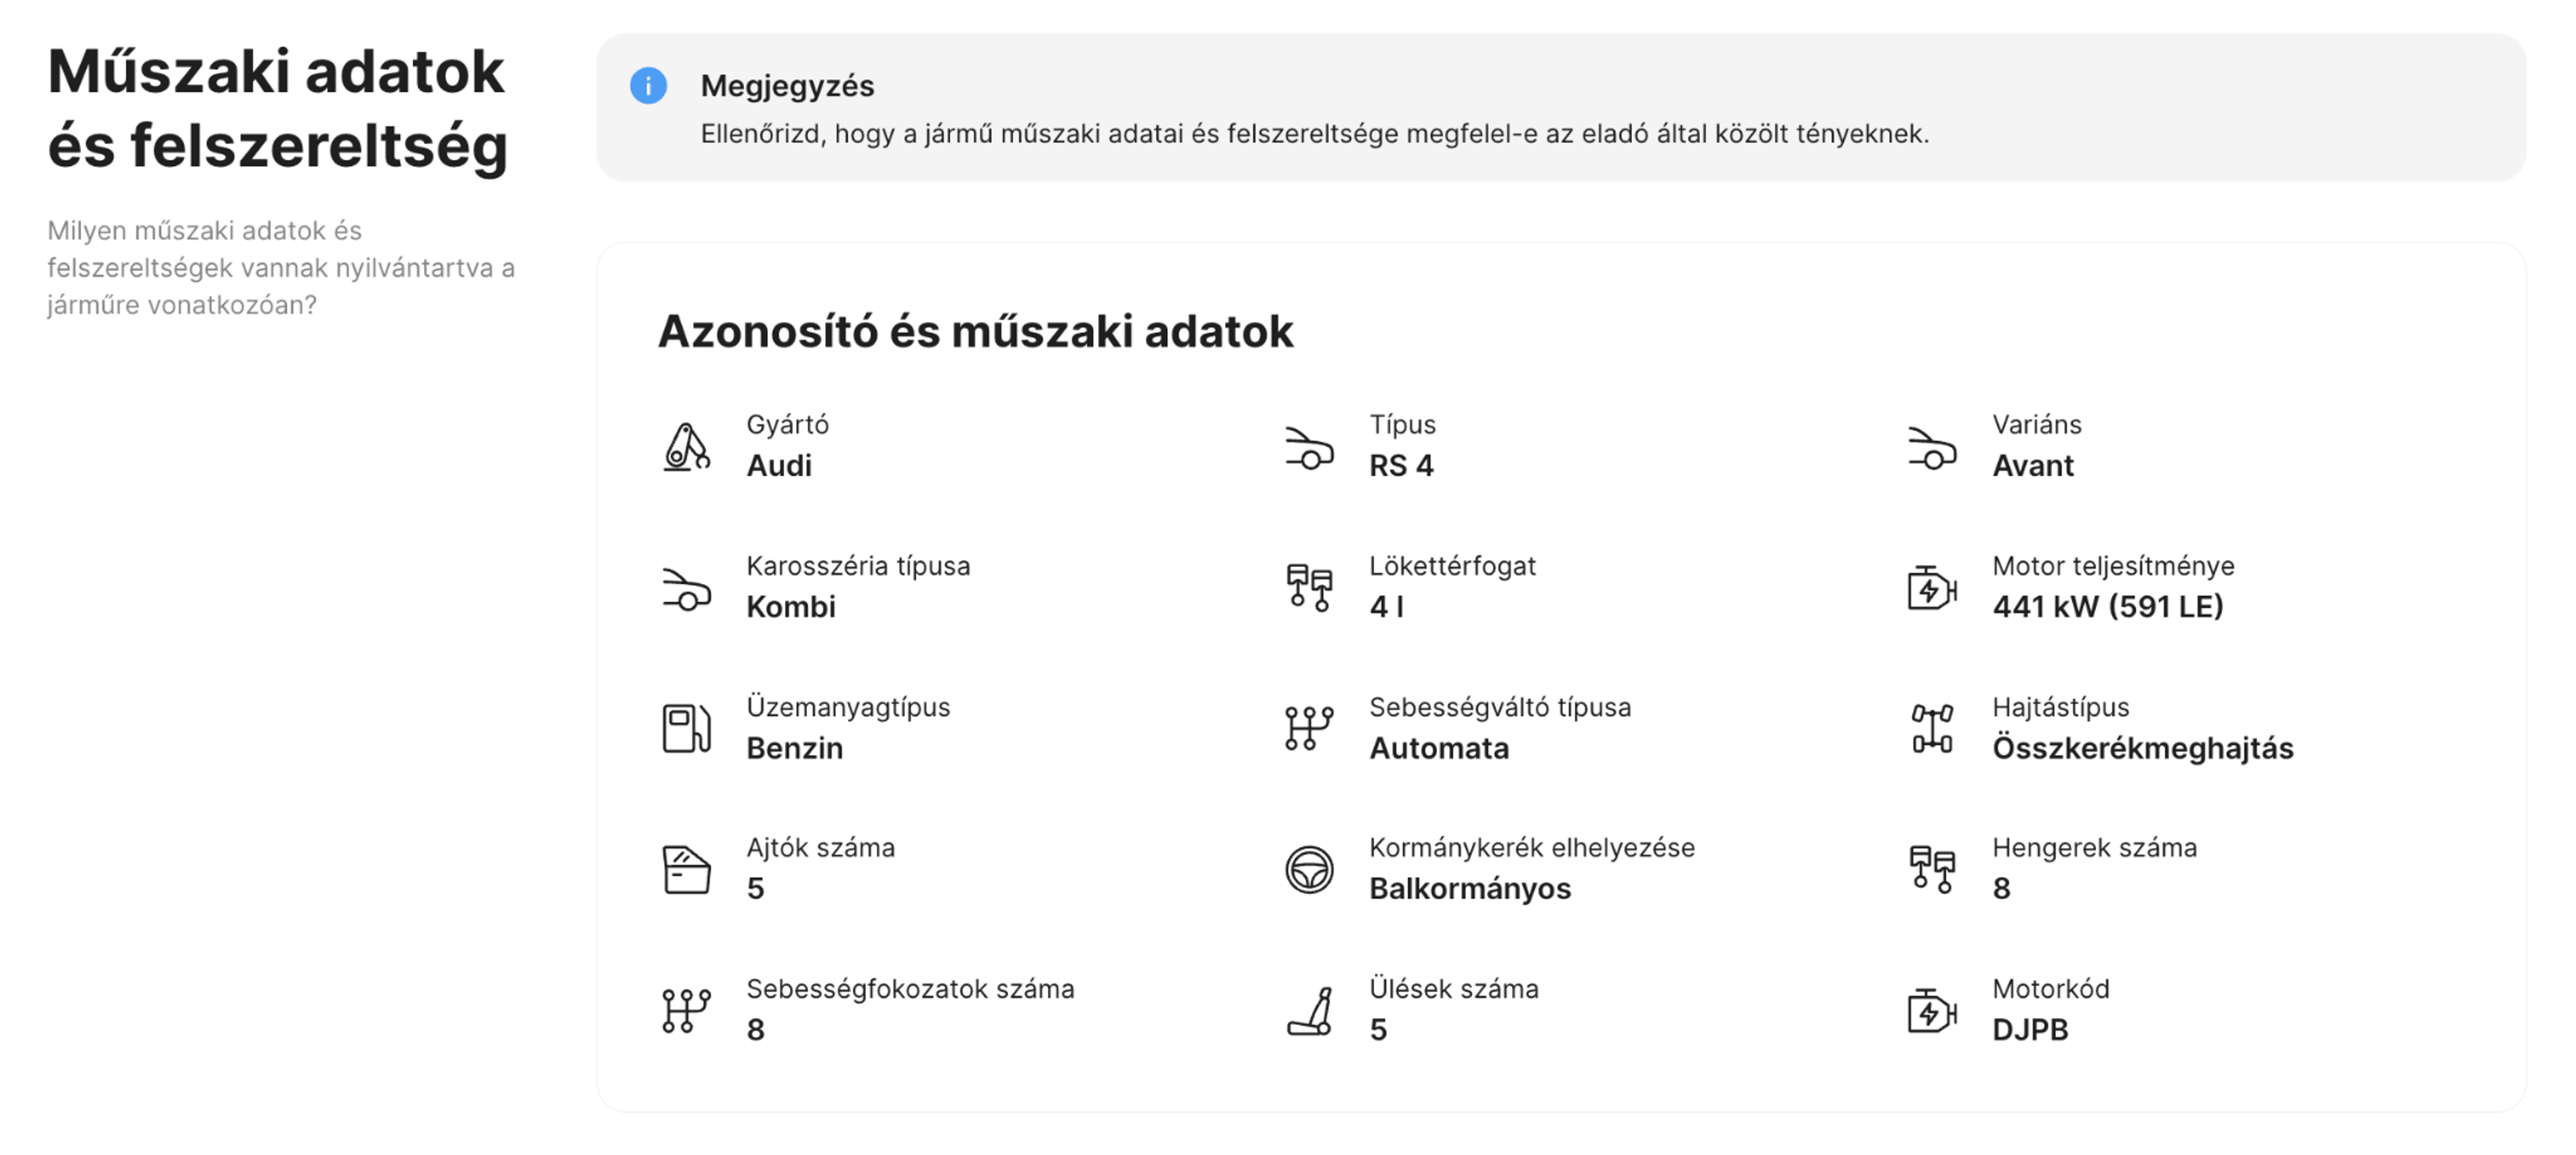2576x1155 pixels.
Task: Click the Ülések száma value 5
Action: click(x=1378, y=1030)
